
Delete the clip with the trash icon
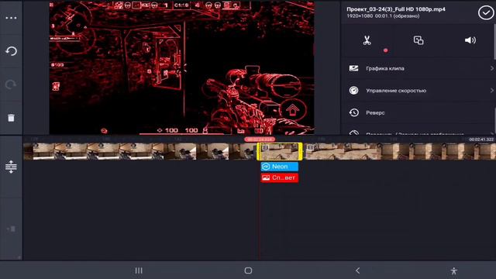[x=11, y=118]
